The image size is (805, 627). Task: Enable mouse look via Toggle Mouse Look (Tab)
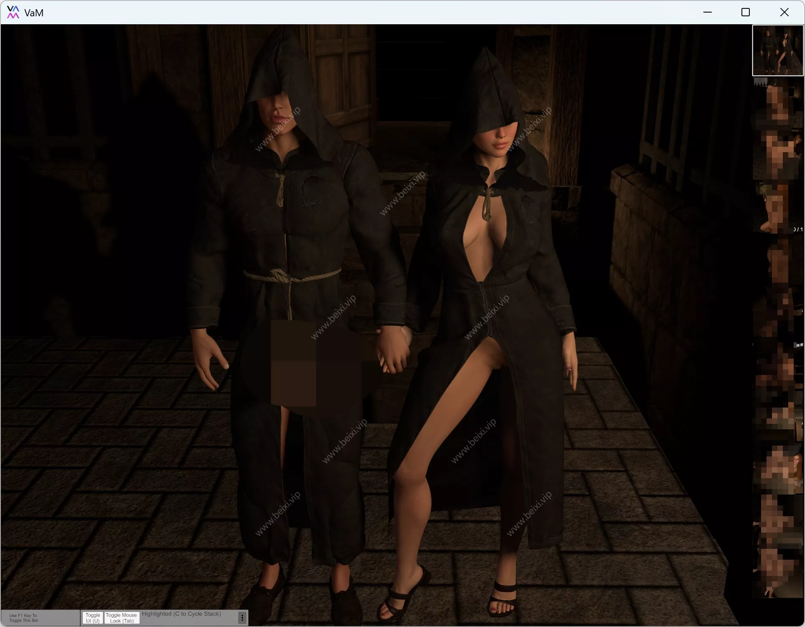121,618
